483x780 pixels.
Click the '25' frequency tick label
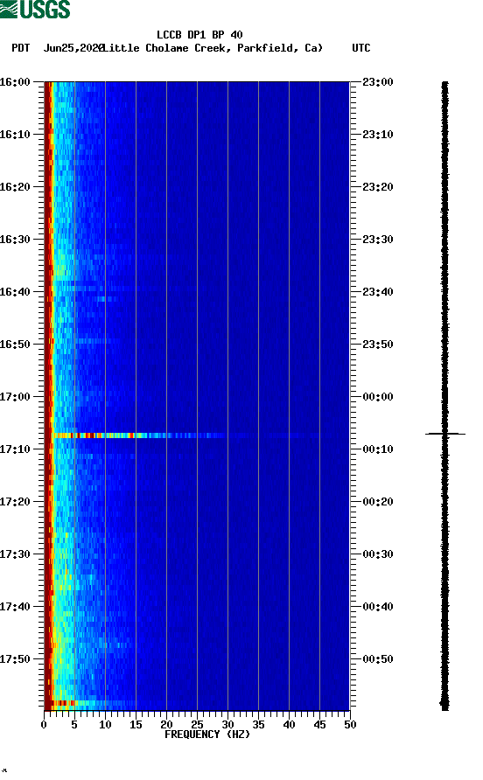click(x=197, y=725)
